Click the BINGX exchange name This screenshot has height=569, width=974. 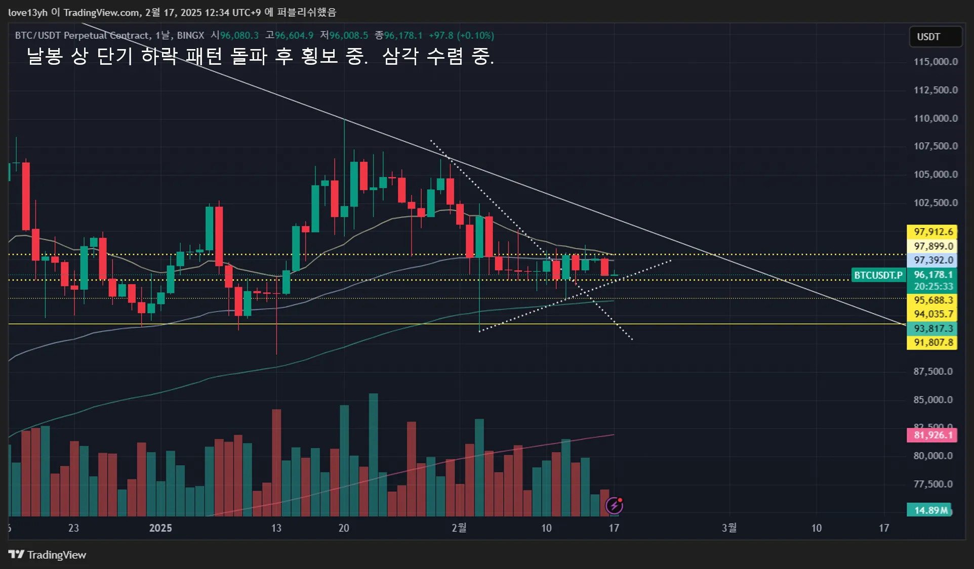[x=190, y=35]
